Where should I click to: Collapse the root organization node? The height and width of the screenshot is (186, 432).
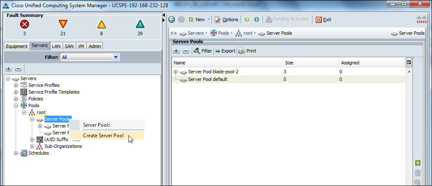tap(24, 112)
